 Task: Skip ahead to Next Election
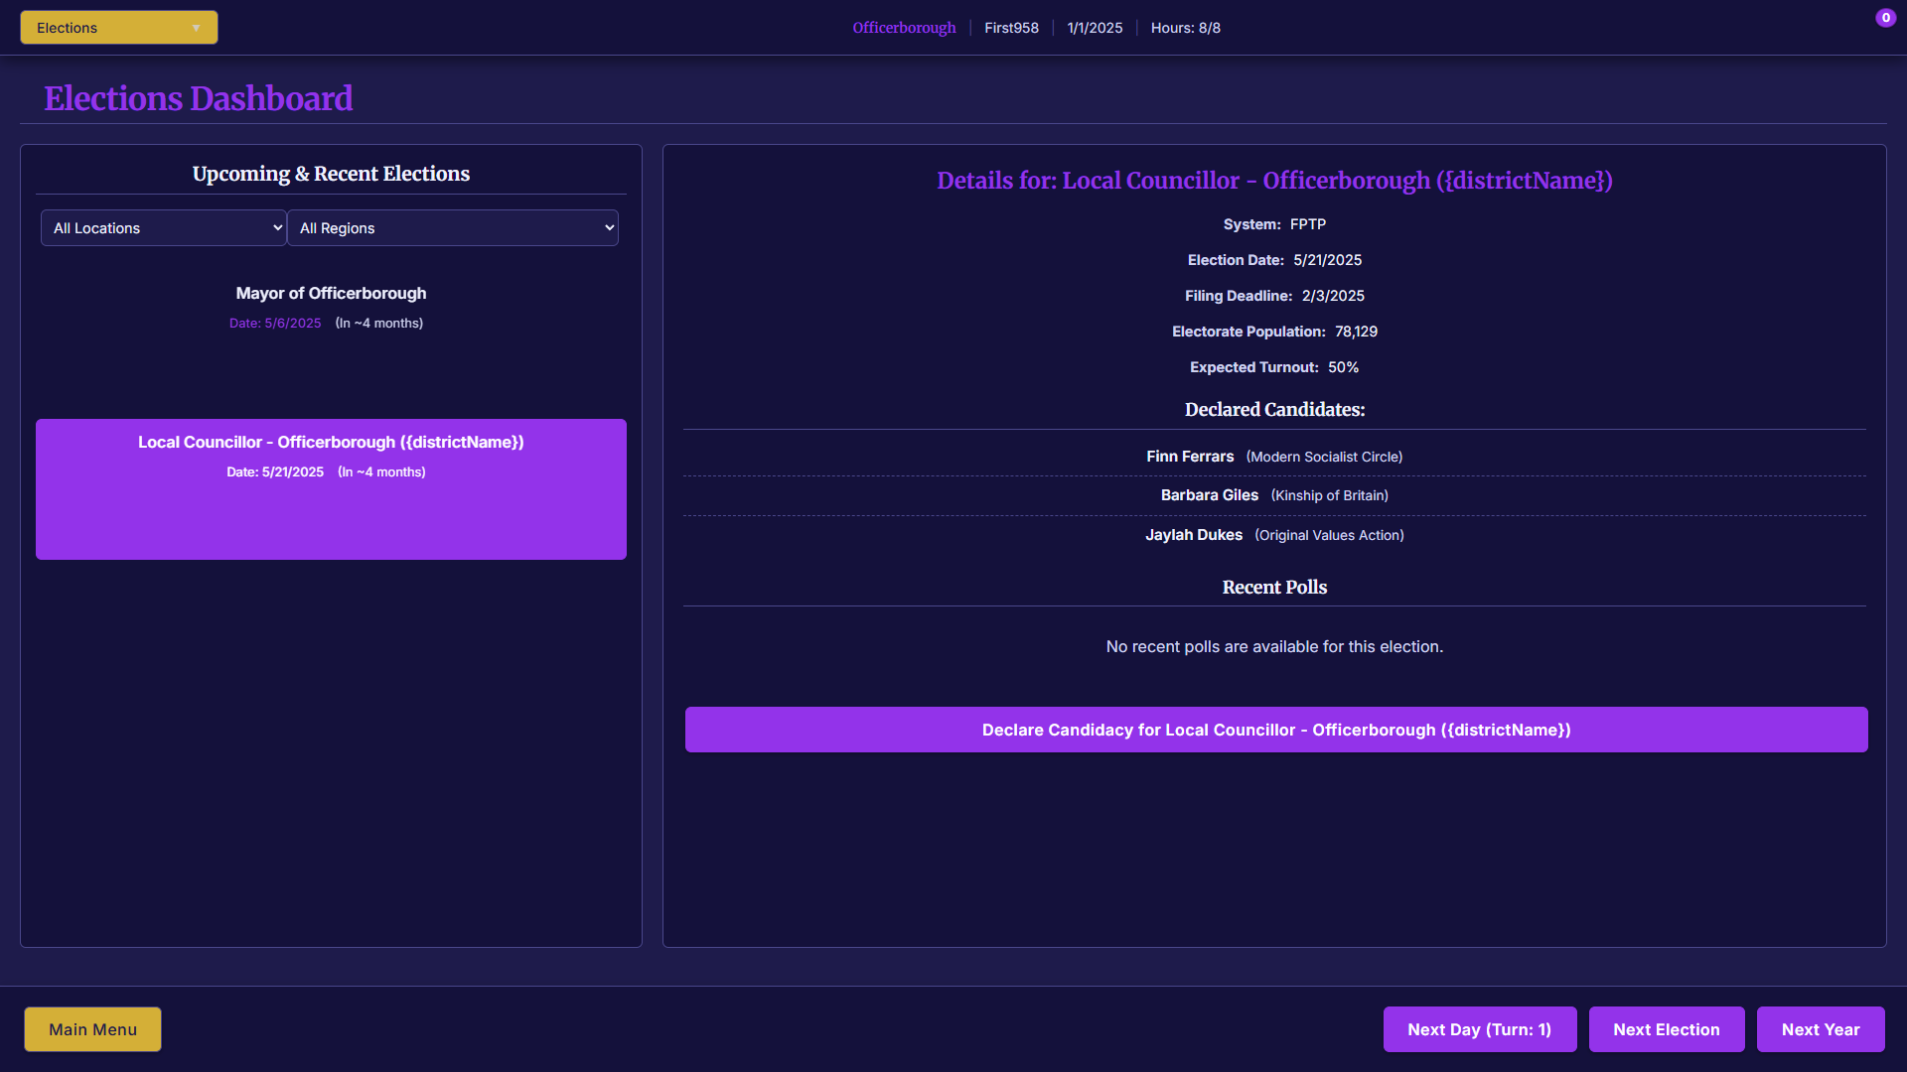[x=1666, y=1029]
